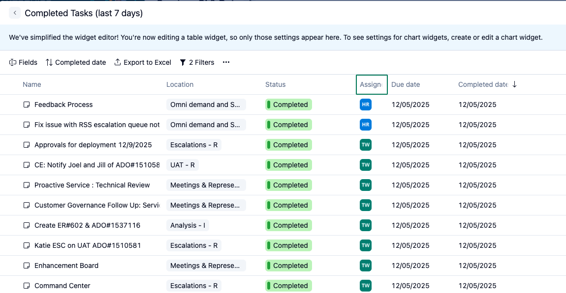Open the three-dot more options menu

pyautogui.click(x=226, y=62)
